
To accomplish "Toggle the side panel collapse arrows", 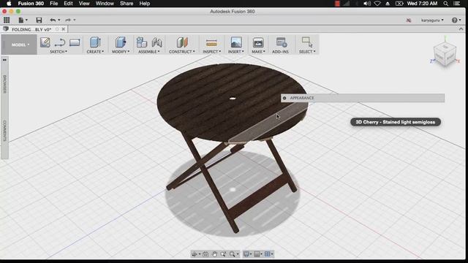I will click(x=4, y=60).
